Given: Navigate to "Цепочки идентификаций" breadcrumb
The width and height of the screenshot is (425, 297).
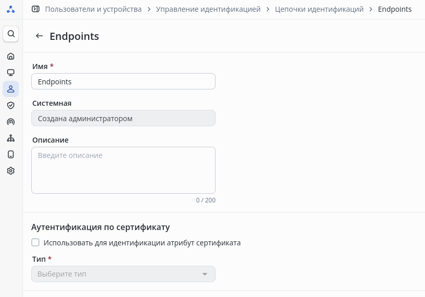Looking at the screenshot, I should pos(319,9).
